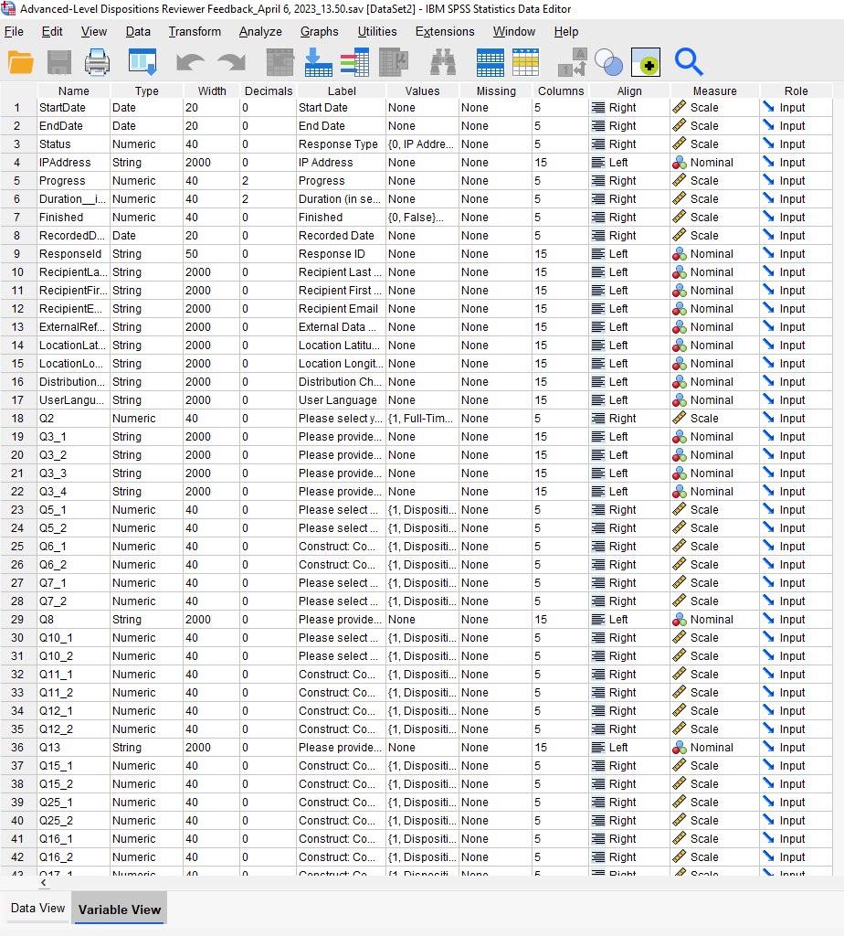844x936 pixels.
Task: Click the Measure column header
Action: pyautogui.click(x=714, y=90)
